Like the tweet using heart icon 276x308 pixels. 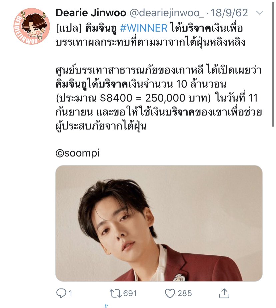point(170,293)
